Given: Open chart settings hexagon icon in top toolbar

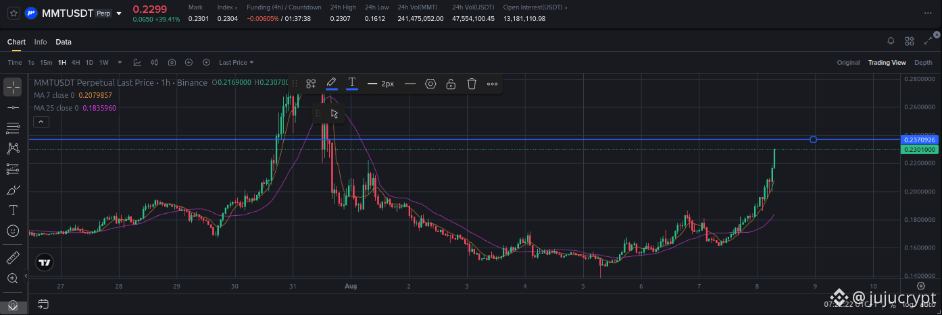Looking at the screenshot, I should [x=206, y=63].
